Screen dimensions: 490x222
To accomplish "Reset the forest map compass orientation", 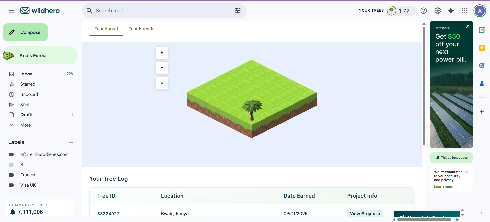I will 162,83.
